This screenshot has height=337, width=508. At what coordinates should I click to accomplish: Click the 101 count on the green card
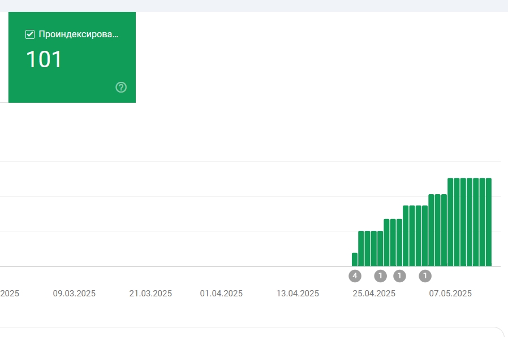(44, 59)
